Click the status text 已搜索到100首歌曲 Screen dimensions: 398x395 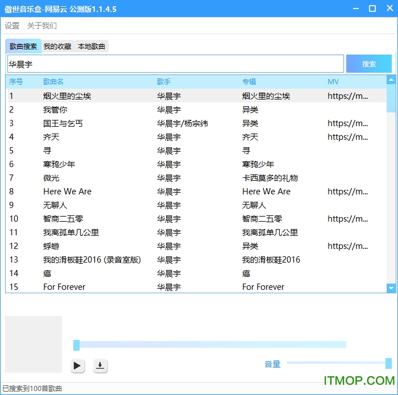point(32,388)
